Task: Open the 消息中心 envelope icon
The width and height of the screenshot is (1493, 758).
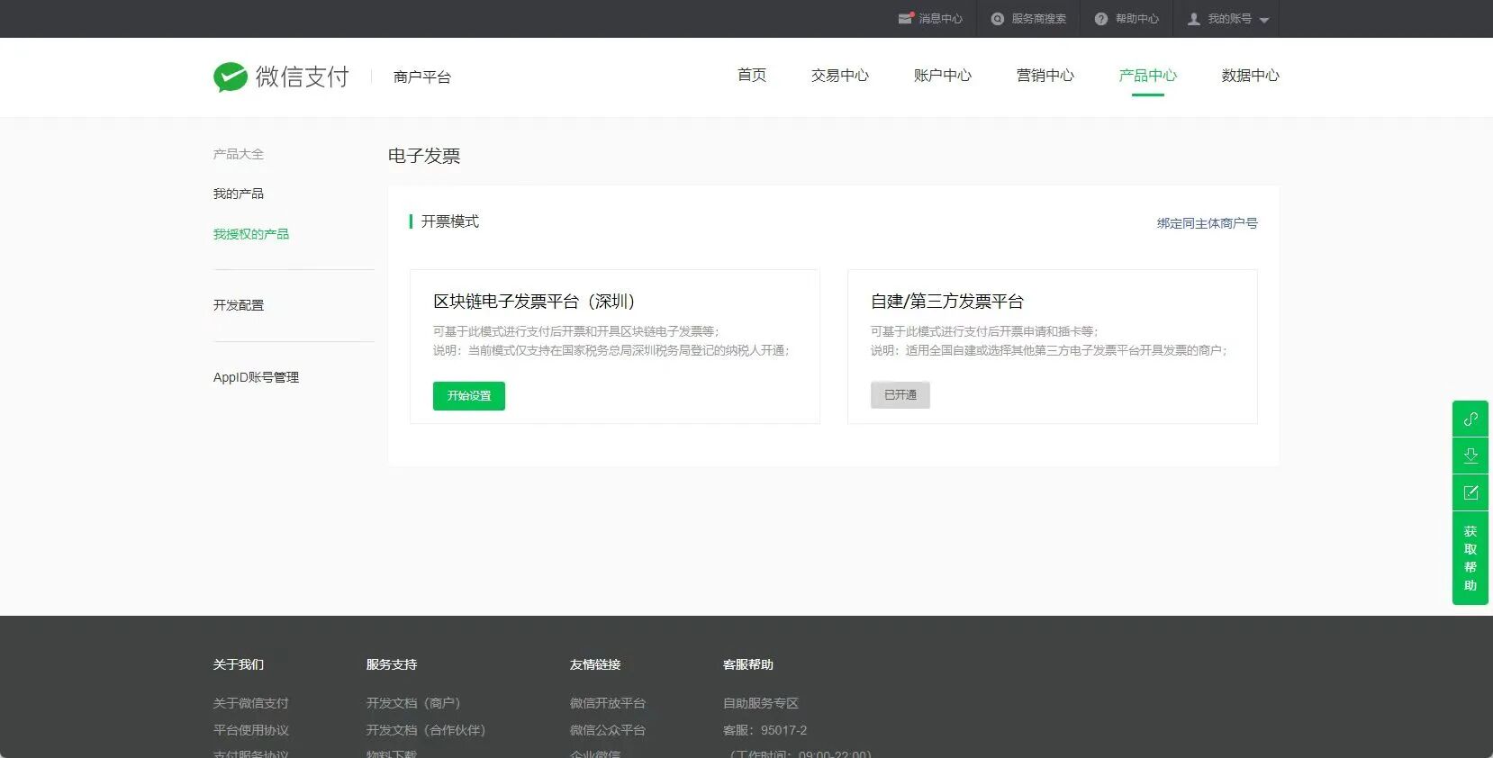Action: 906,18
